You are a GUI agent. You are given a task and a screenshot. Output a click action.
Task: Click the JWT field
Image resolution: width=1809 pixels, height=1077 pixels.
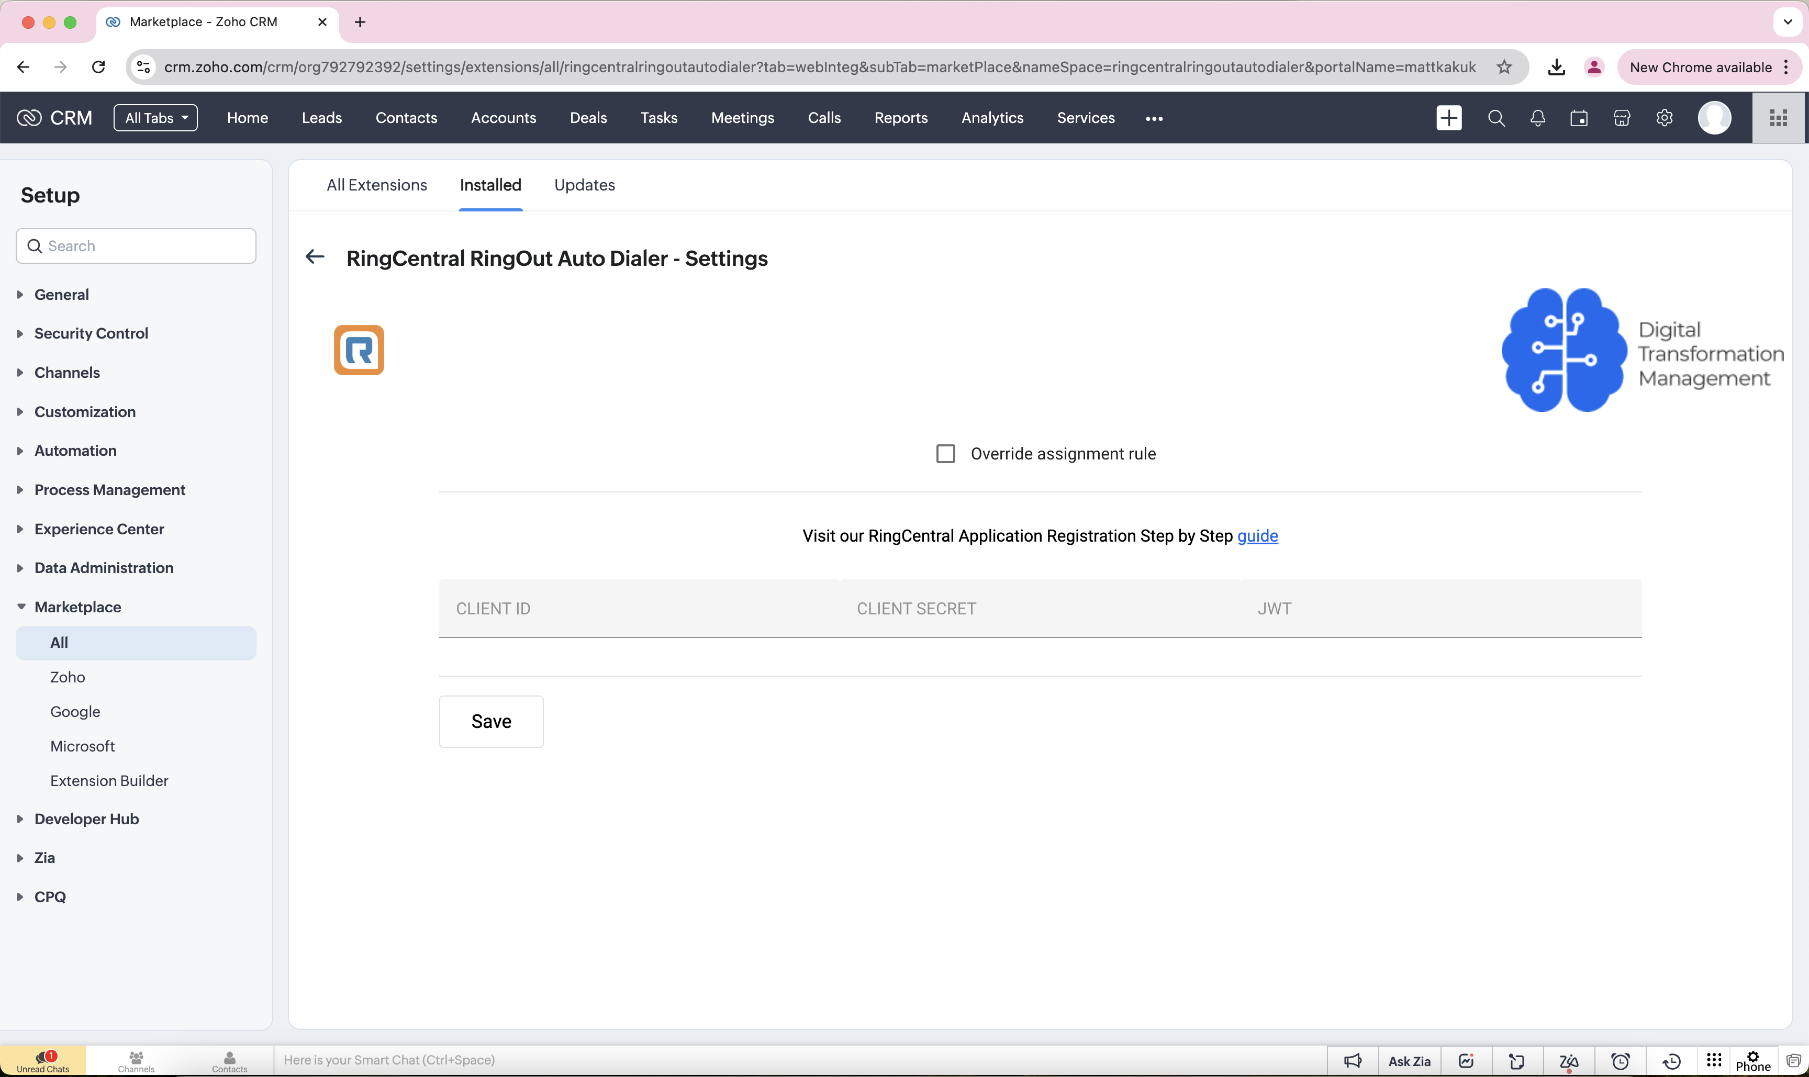point(1441,608)
